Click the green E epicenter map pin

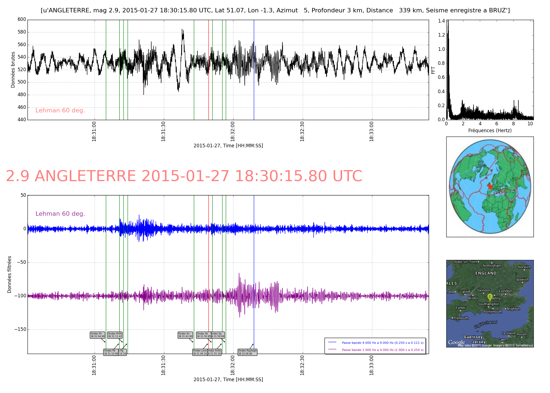[490, 297]
